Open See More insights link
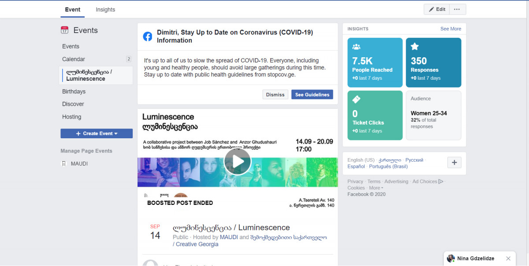The height and width of the screenshot is (266, 529). click(x=451, y=29)
